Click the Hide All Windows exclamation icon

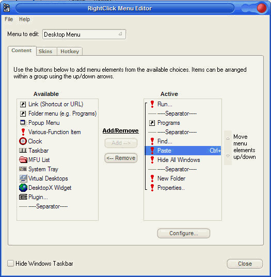[x=152, y=160]
